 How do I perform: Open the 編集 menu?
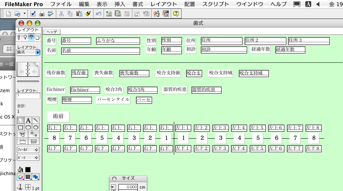[x=84, y=4]
